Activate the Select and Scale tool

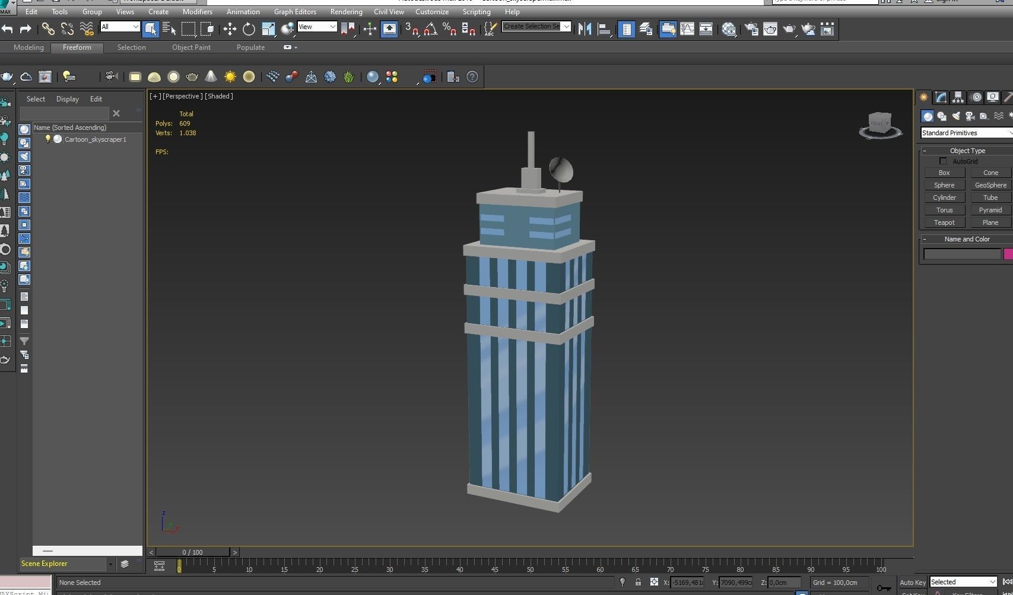pos(268,28)
